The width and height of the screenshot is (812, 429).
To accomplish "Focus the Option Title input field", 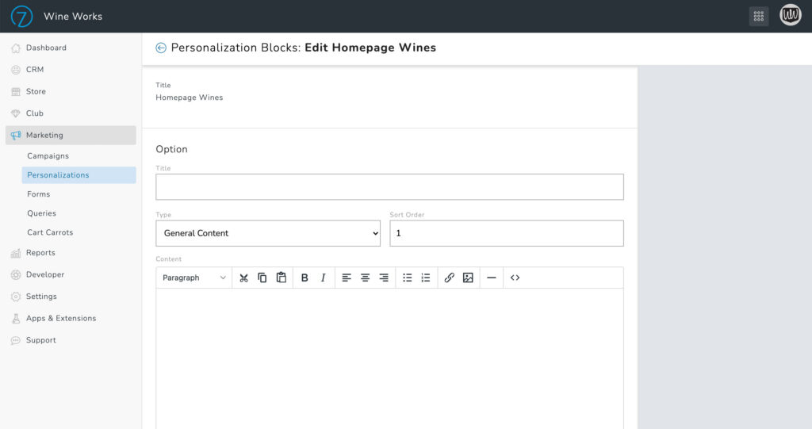I will [389, 187].
